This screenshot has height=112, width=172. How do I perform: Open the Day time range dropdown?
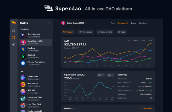coord(111,75)
